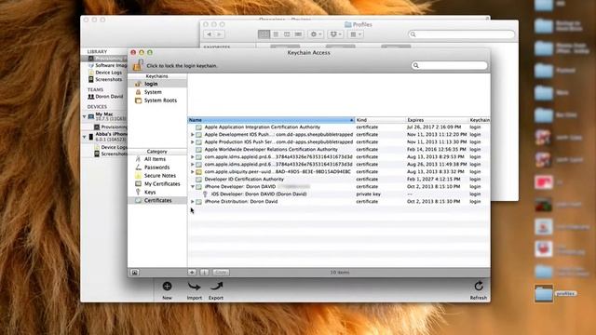Expand com.apple.idms.appleid certificate expiring Aug 13 8:29
The image size is (596, 335).
click(x=193, y=157)
